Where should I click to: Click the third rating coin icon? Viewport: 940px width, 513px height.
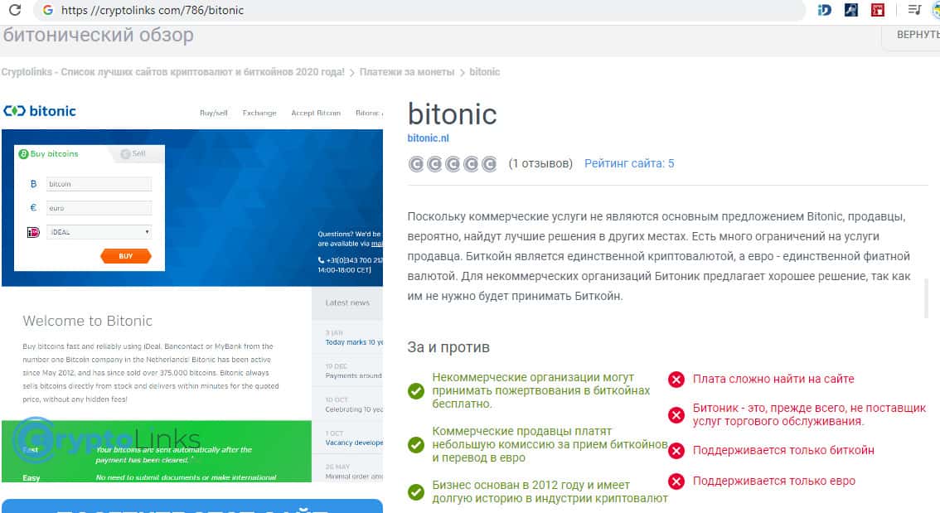[453, 163]
